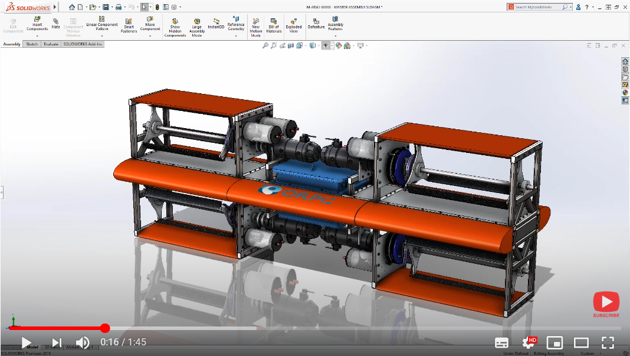Viewport: 630px width, 356px height.
Task: Expand Assembly Features dropdown arrow
Action: tap(336, 36)
